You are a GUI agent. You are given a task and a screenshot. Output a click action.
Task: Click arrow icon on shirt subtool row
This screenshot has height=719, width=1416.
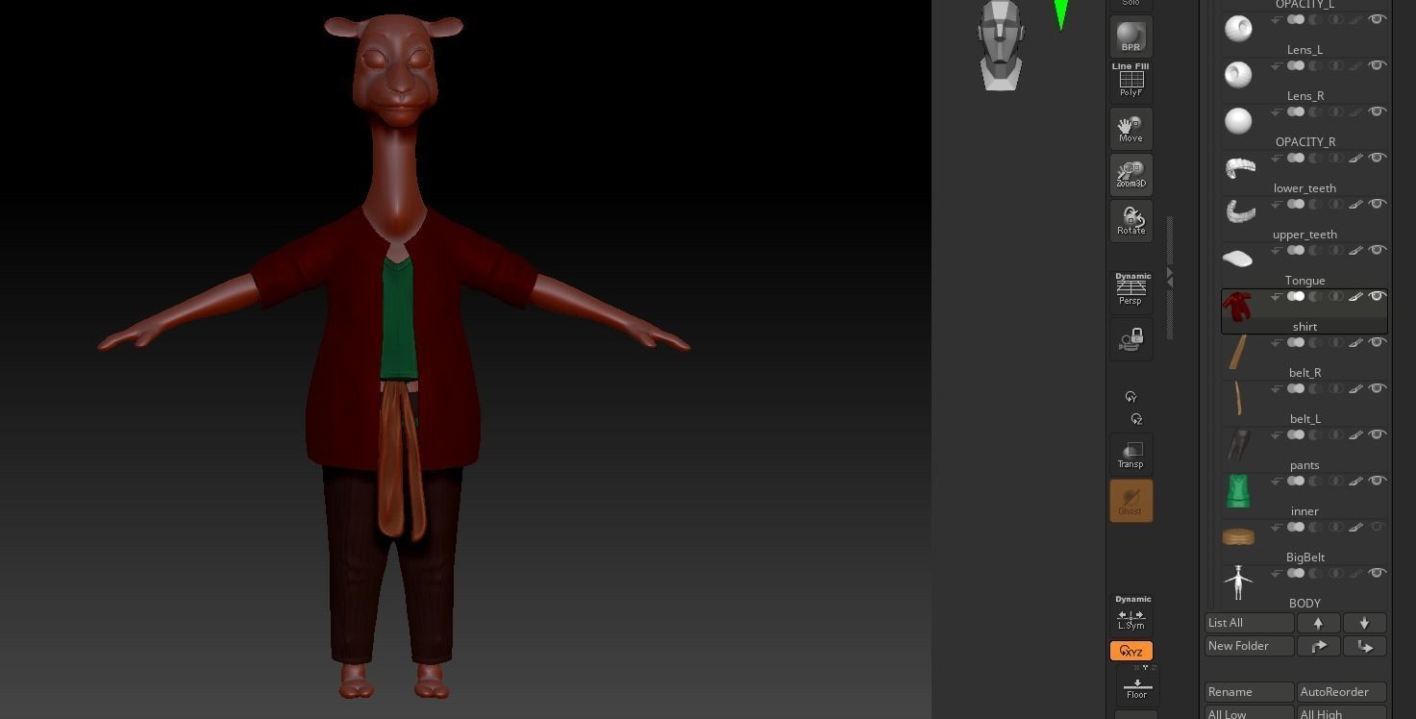tap(1277, 296)
